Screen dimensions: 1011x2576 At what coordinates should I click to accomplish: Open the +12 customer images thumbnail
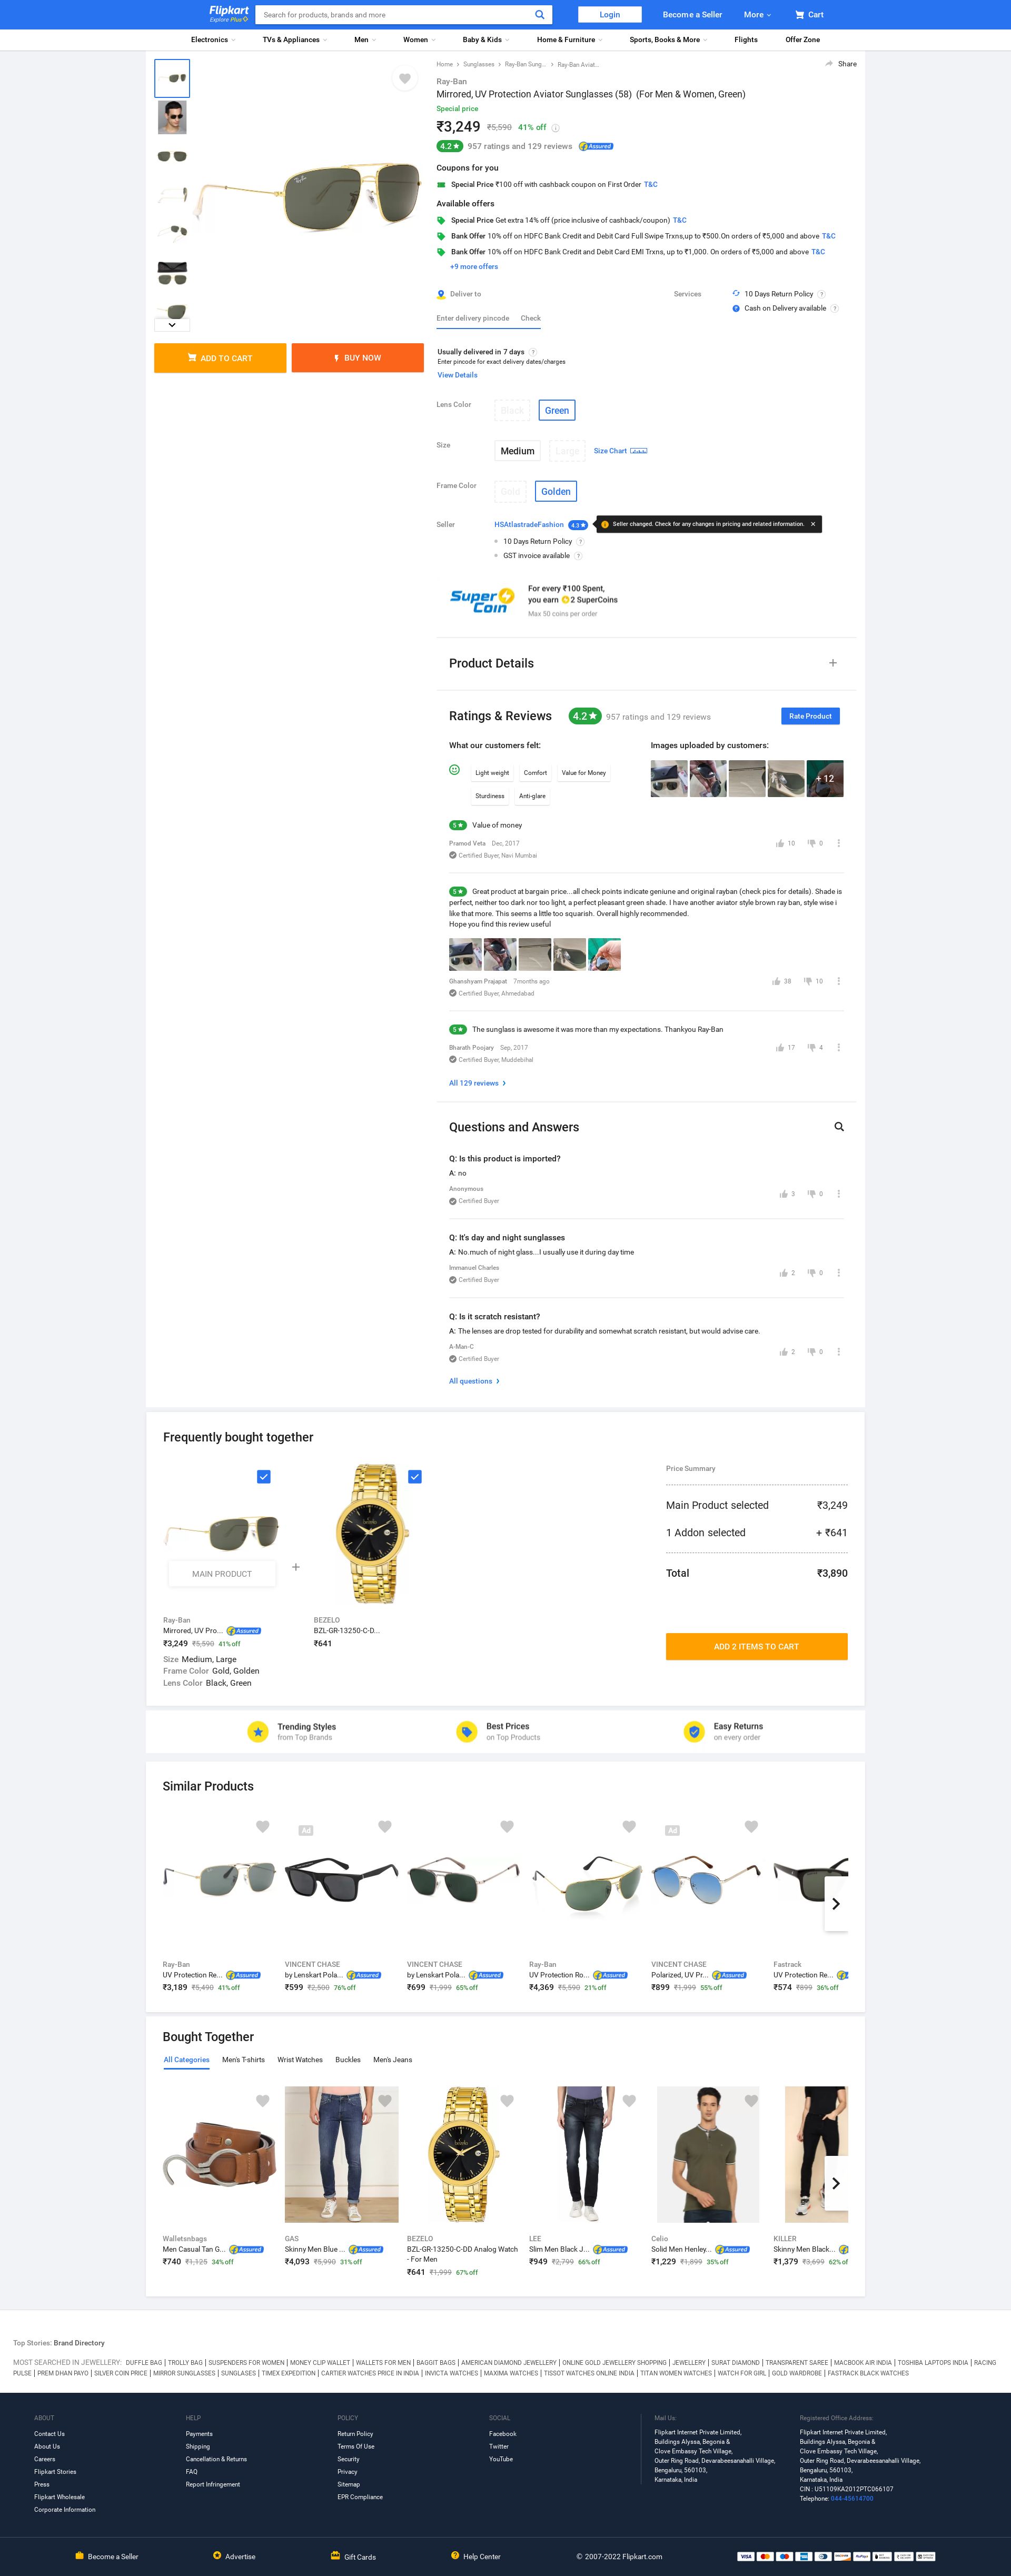[825, 778]
